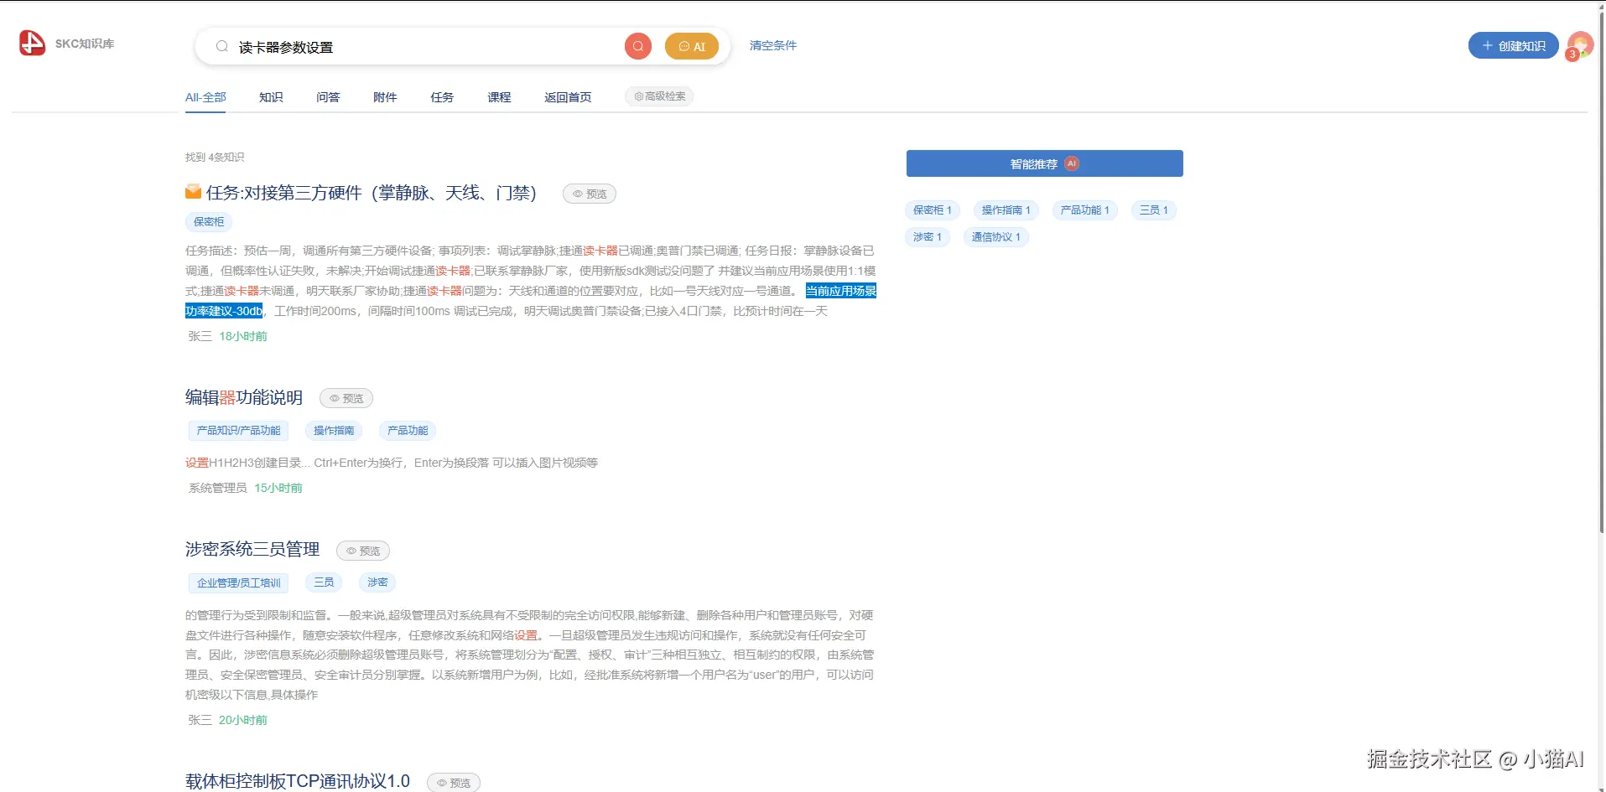Viewport: 1606px width, 792px height.
Task: Click the SKC知识库 logo icon
Action: pos(31,44)
